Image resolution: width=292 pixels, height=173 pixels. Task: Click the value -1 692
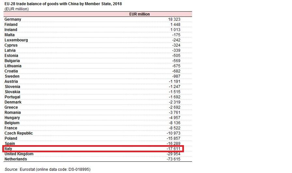[175, 97]
